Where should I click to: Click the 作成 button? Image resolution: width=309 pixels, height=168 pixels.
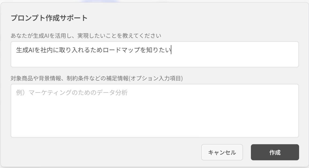point(275,152)
